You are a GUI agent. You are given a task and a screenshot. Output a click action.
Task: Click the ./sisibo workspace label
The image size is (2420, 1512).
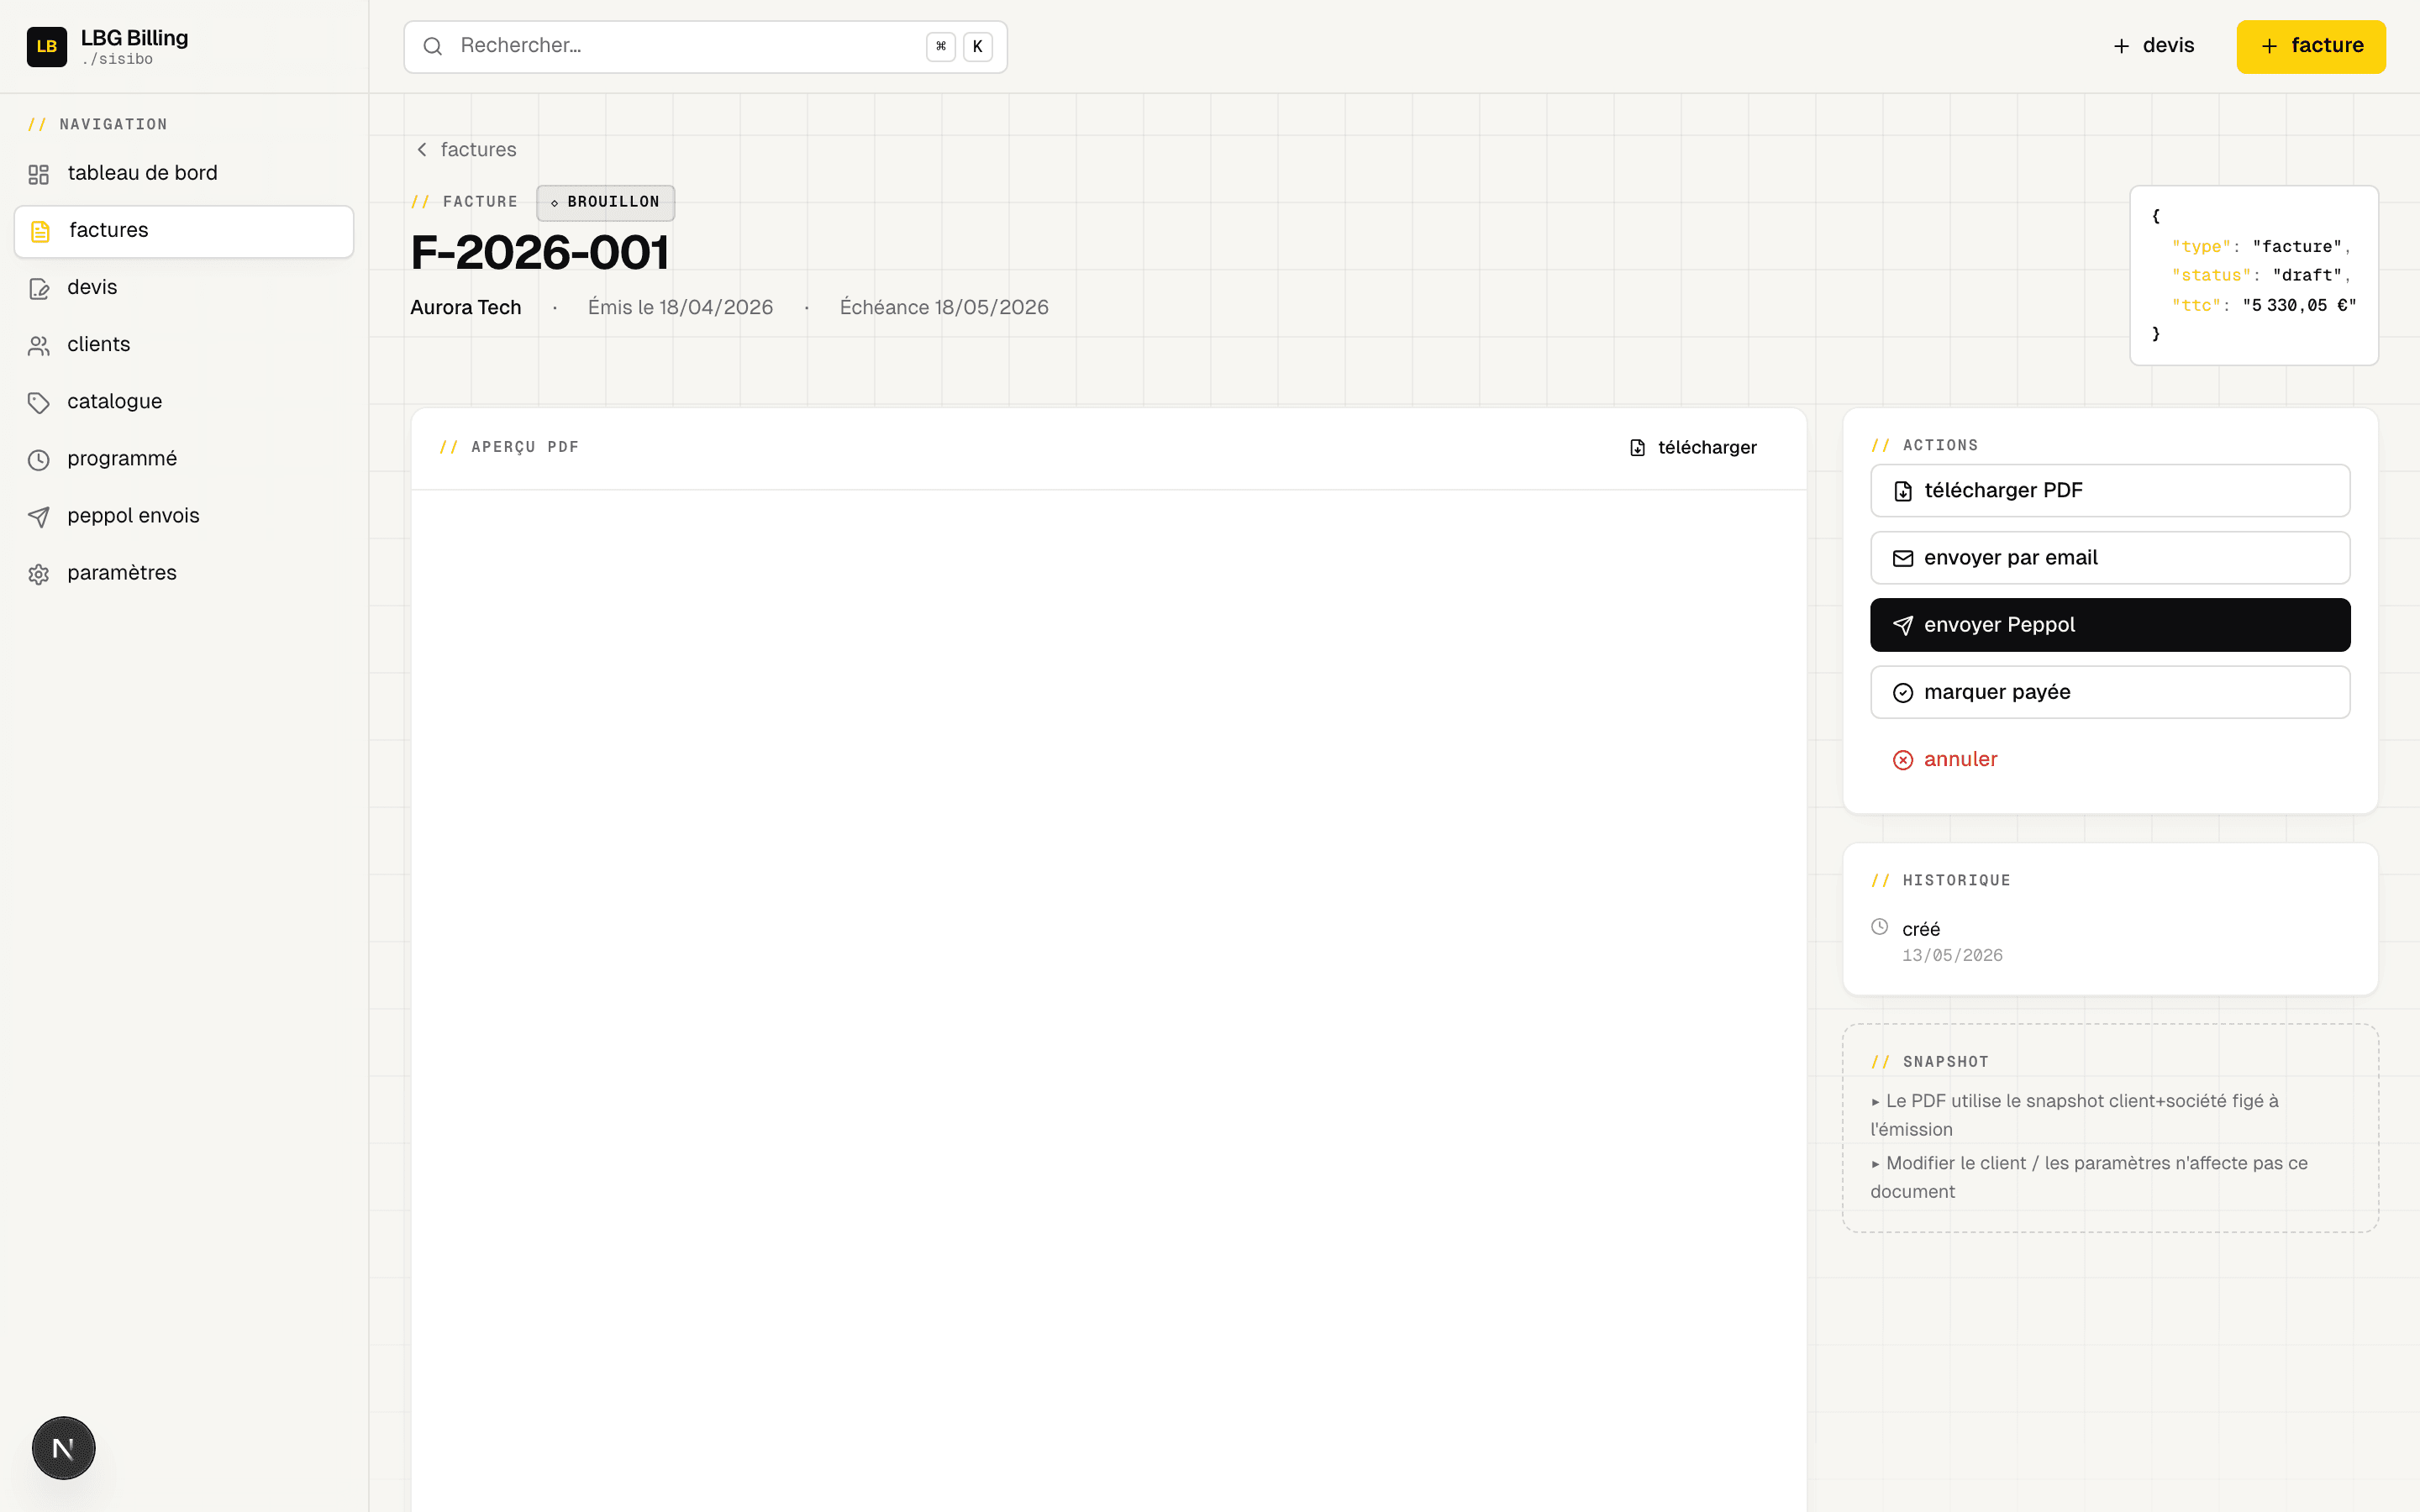[118, 60]
